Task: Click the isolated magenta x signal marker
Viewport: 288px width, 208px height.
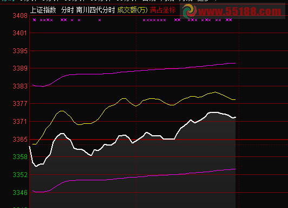Action: [x=100, y=20]
